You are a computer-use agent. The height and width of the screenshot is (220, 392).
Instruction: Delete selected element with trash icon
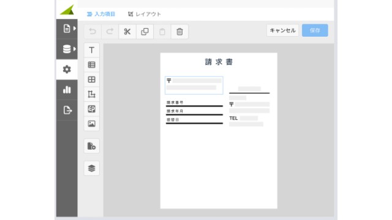point(179,31)
